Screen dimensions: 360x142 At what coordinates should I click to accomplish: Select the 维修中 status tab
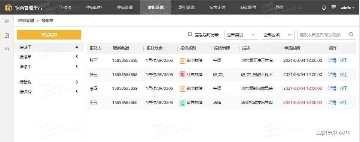click(49, 67)
